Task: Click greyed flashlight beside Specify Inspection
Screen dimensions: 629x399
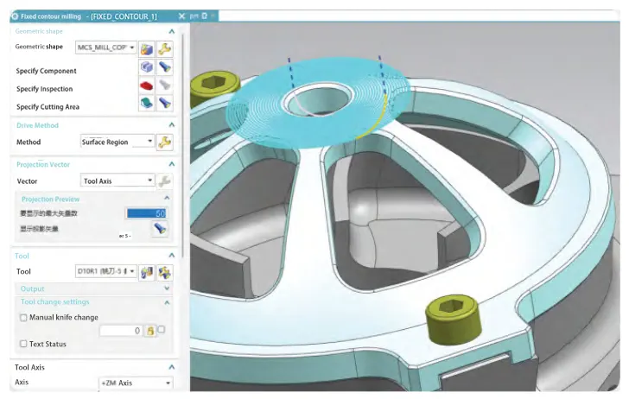Action: [x=164, y=85]
